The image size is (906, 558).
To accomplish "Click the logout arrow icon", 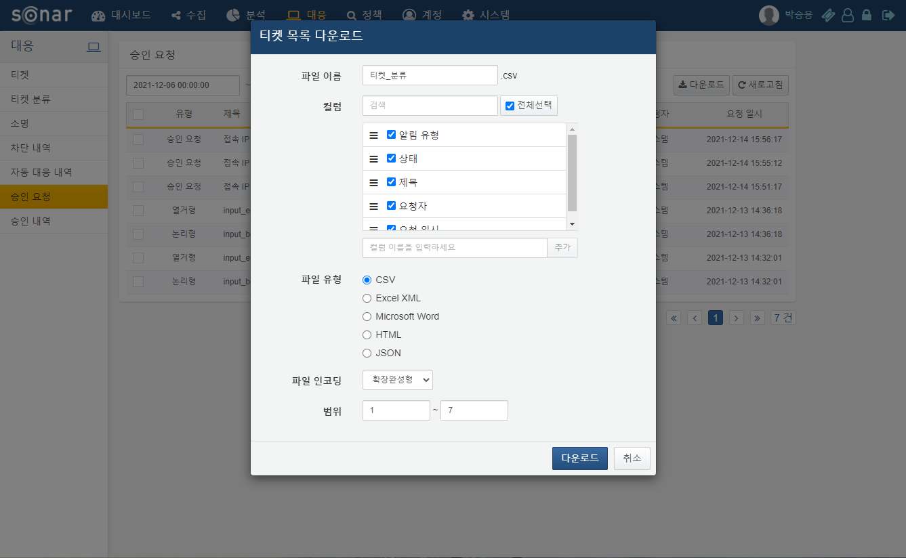I will [888, 15].
